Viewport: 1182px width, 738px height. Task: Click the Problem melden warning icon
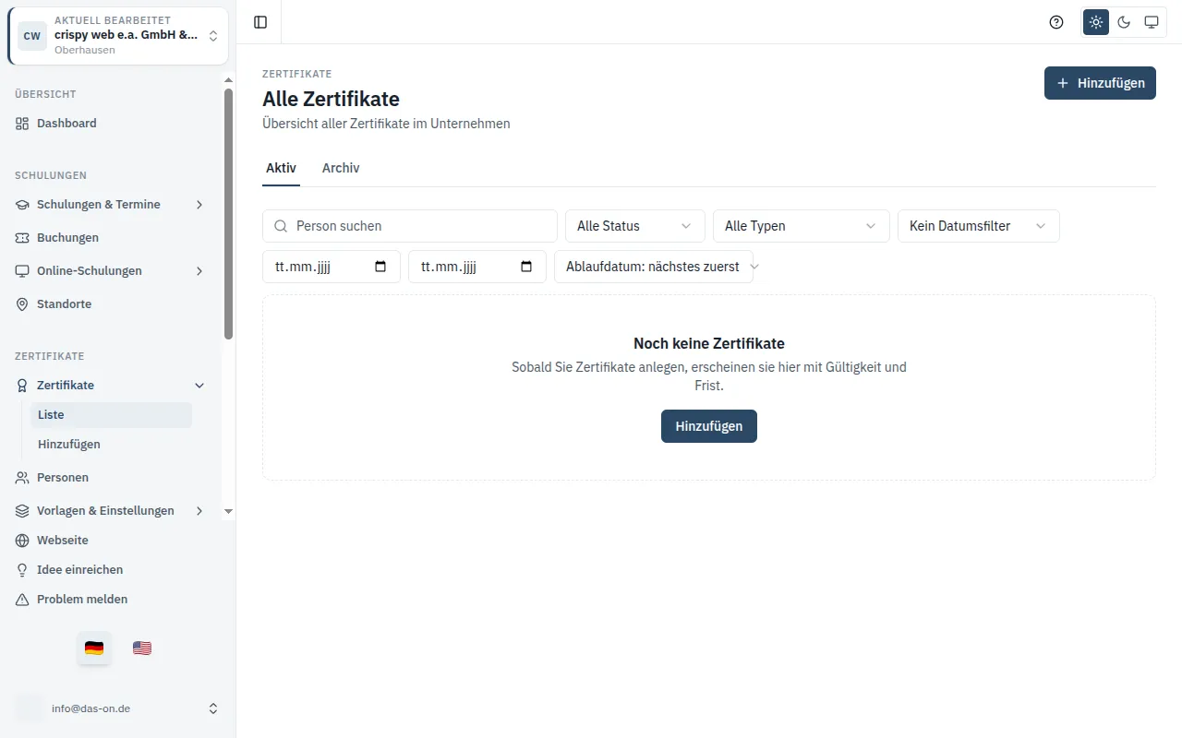point(22,600)
